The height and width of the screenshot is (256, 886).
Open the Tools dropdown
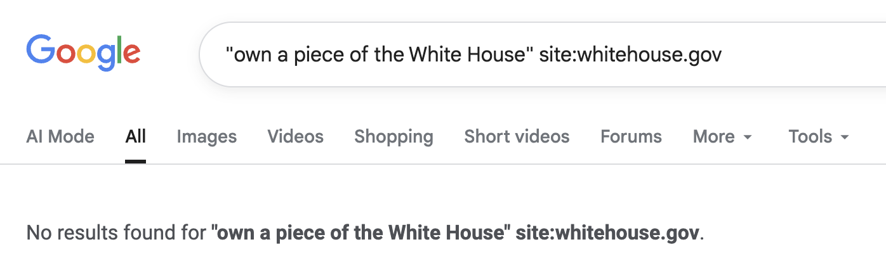[810, 136]
